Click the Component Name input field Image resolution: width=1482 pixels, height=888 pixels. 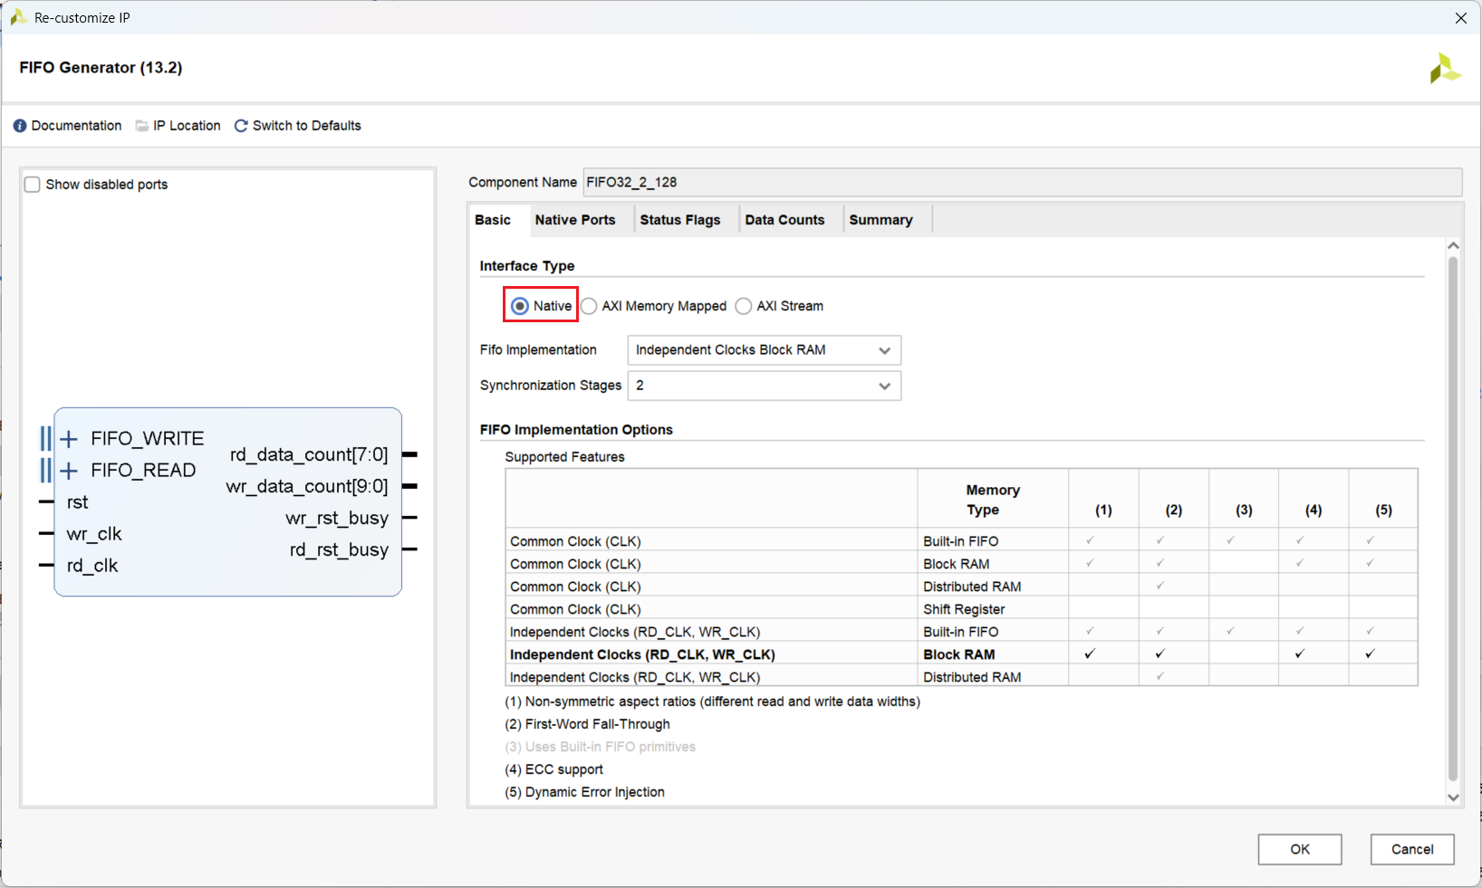point(1021,182)
